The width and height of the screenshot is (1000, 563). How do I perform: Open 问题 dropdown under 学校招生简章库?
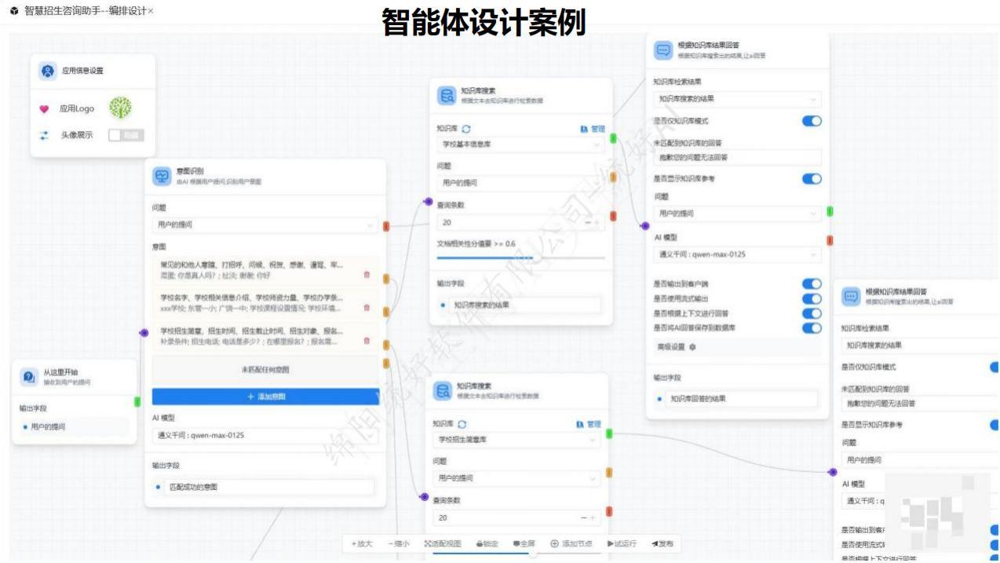click(517, 477)
